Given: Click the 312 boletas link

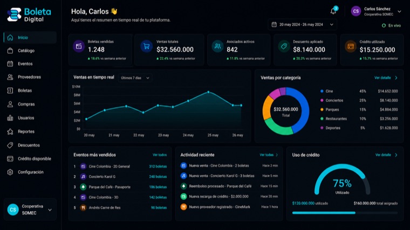Looking at the screenshot, I should (158, 166).
